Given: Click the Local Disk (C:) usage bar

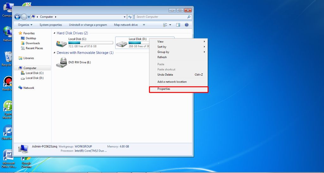Looking at the screenshot, I should 91,43.
